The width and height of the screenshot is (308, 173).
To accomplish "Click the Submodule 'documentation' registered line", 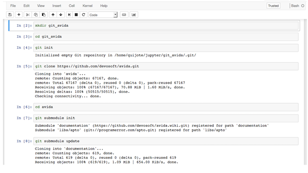I will (x=152, y=126).
